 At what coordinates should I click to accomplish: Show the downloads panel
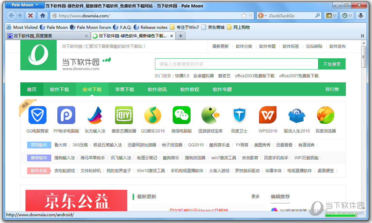pos(360,16)
